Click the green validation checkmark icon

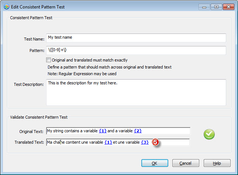pos(209,134)
